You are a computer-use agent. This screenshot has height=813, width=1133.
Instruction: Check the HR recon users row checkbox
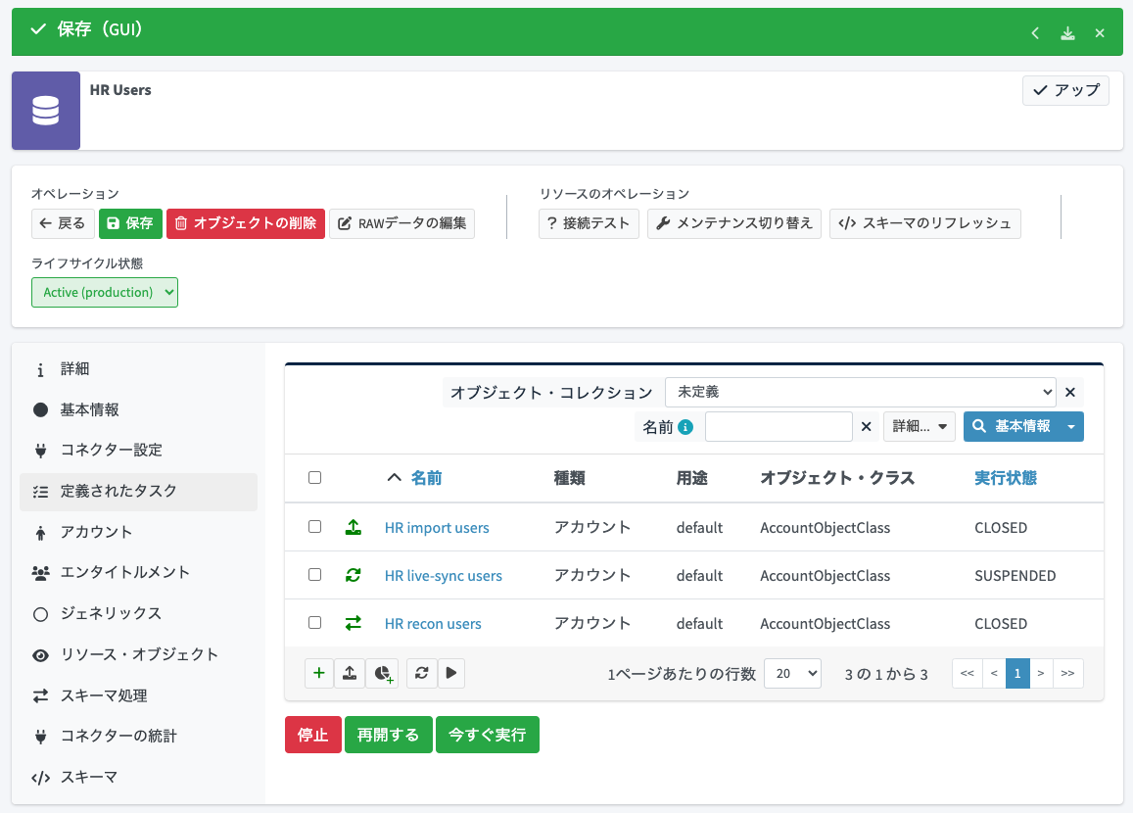(314, 622)
